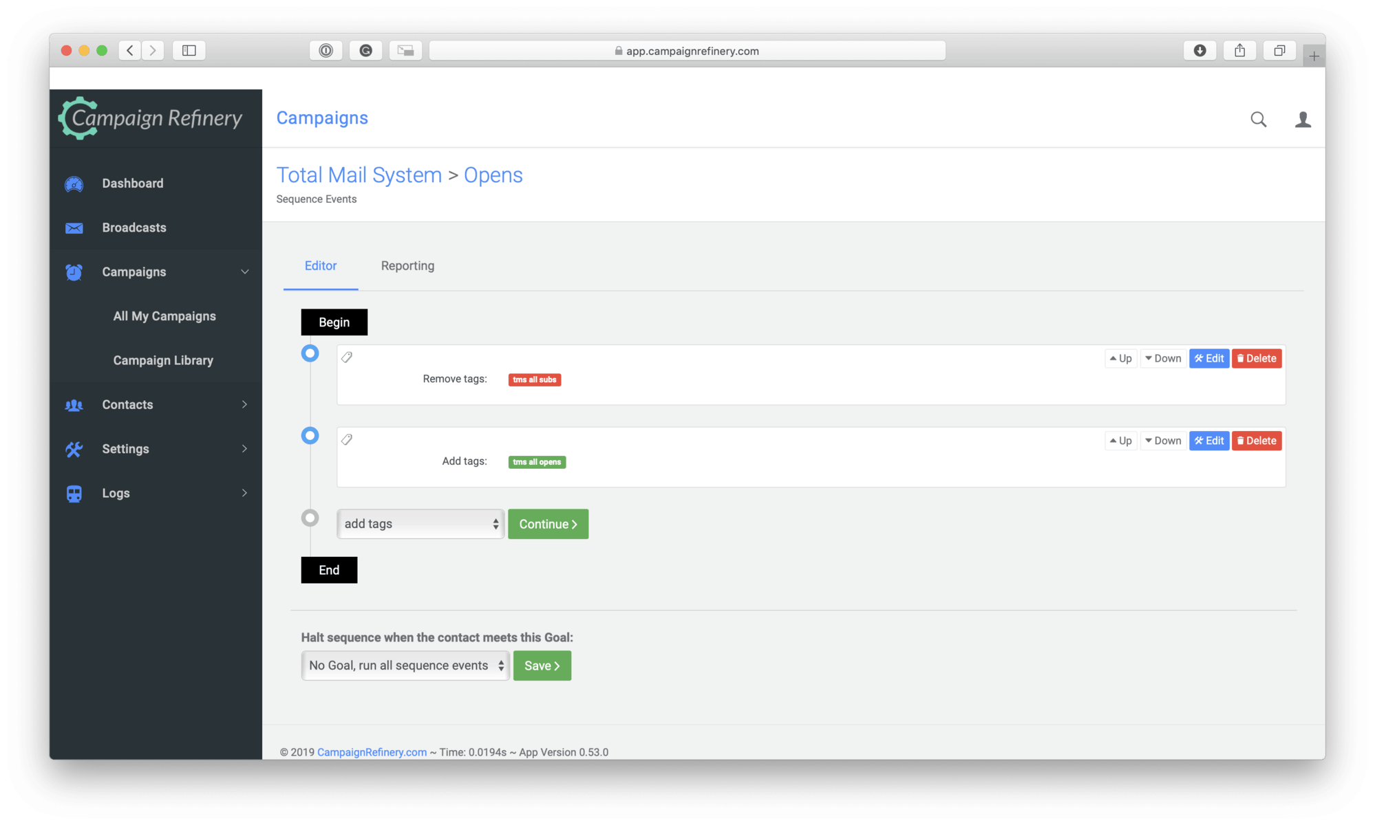Click the Contacts people icon
Image resolution: width=1375 pixels, height=825 pixels.
tap(74, 405)
